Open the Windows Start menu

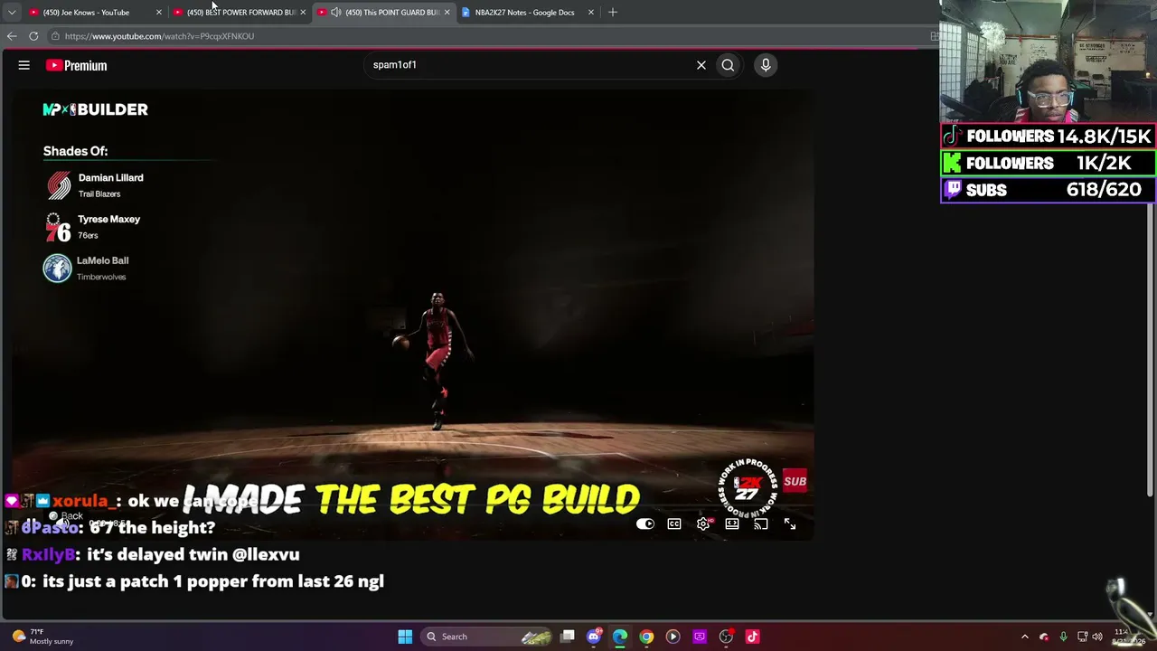point(405,637)
